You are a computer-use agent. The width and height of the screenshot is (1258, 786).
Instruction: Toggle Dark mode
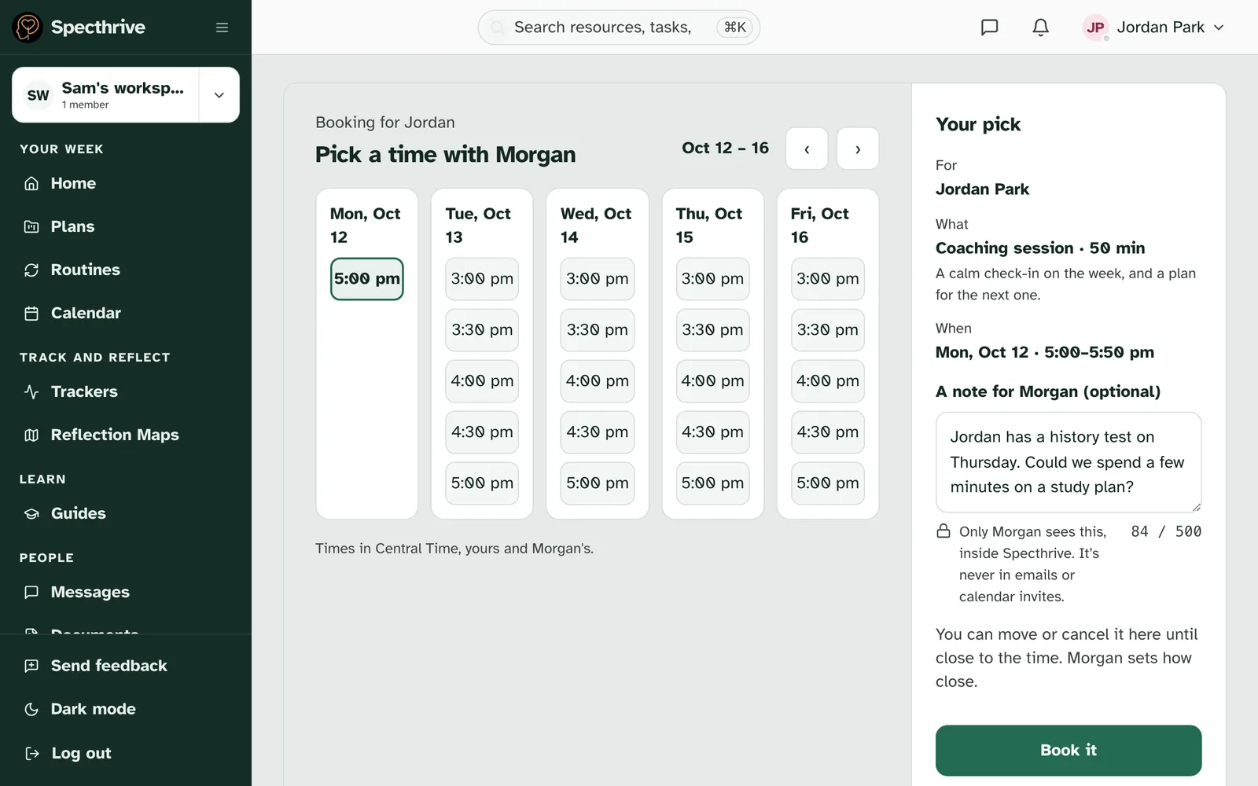click(x=126, y=709)
